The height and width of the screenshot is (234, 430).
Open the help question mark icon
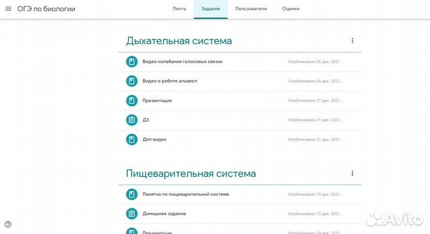[x=8, y=224]
